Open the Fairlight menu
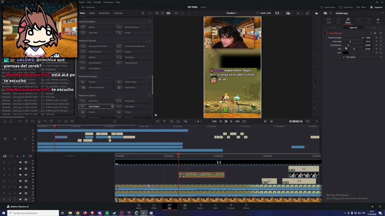Image resolution: width=385 pixels, height=216 pixels. 97,2
